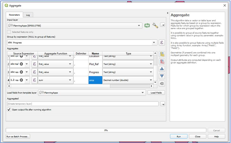Open Decimal number (double) type dropdown
The height and width of the screenshot is (143, 231).
pyautogui.click(x=128, y=80)
